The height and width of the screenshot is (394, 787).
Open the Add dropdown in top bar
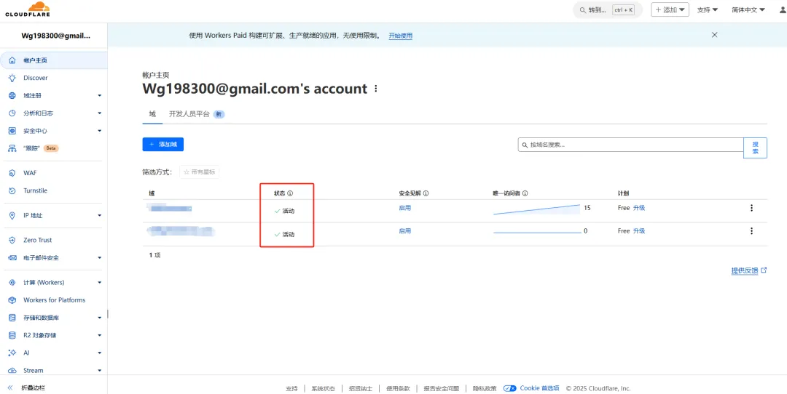point(670,9)
